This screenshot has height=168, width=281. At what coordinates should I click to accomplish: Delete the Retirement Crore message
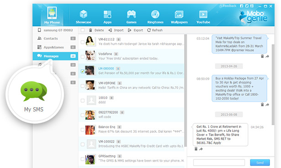pos(196,149)
